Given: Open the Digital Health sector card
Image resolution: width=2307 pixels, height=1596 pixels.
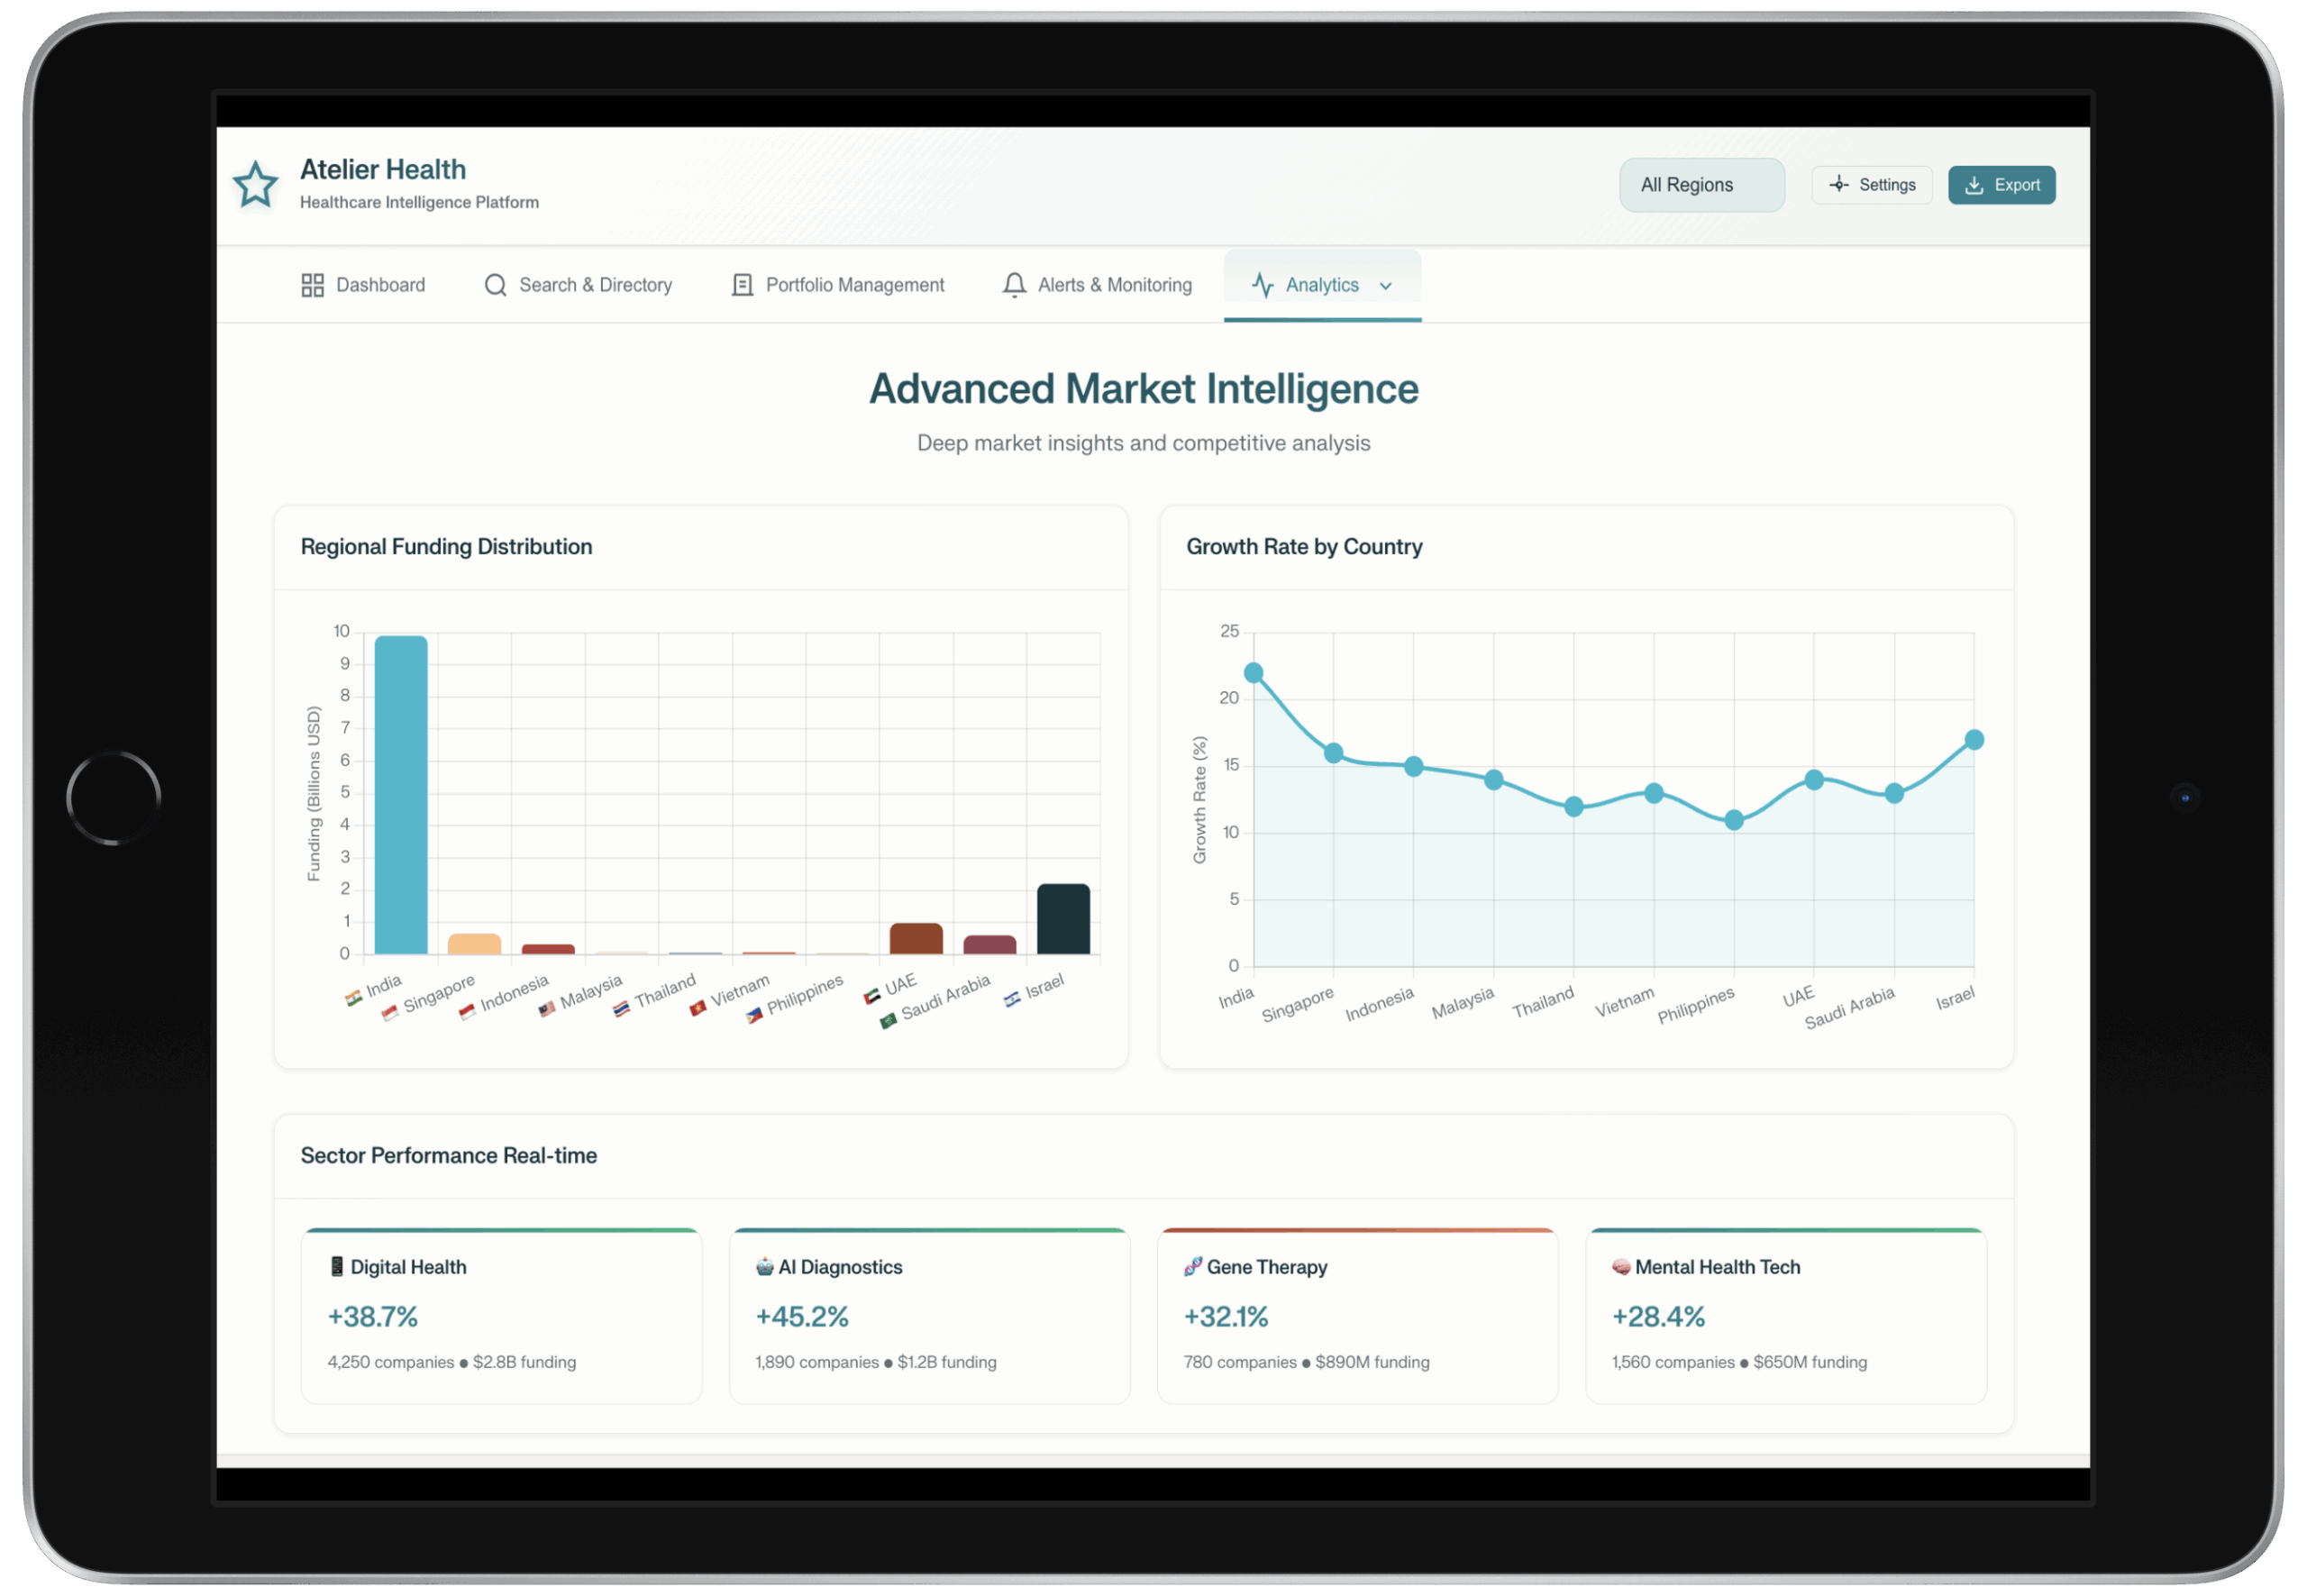Looking at the screenshot, I should 501,1315.
